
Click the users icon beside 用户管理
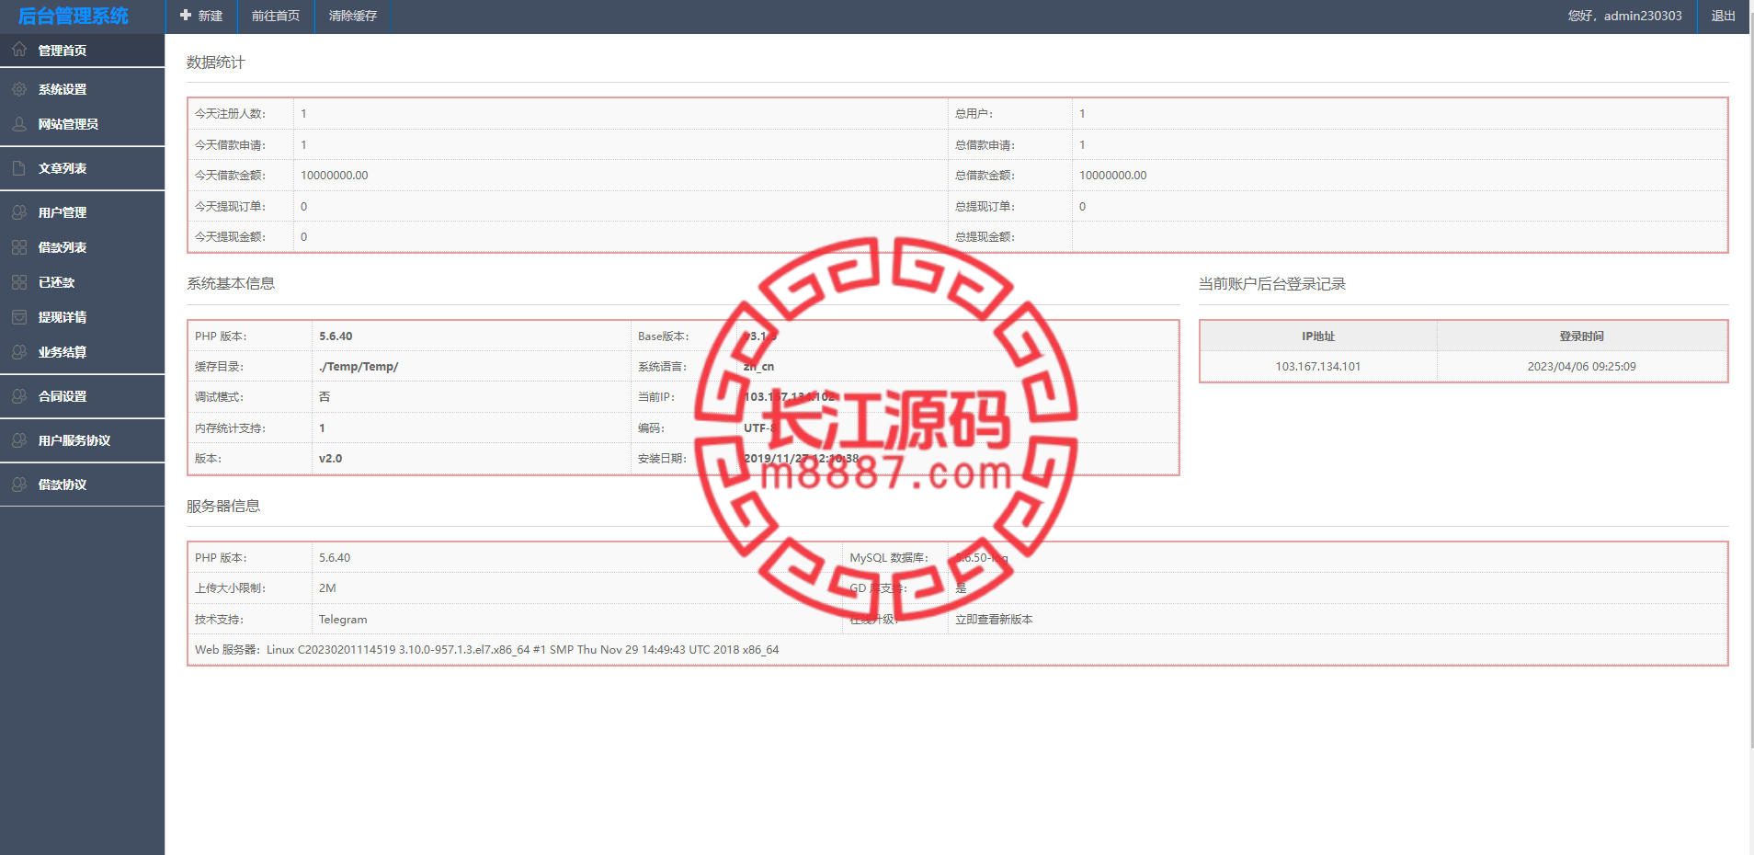click(19, 212)
